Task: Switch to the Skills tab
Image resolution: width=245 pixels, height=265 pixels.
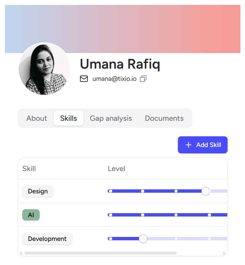Action: click(x=68, y=118)
